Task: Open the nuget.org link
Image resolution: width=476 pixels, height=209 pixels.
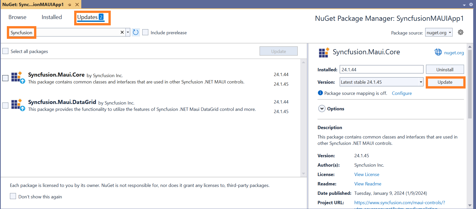Action: (454, 53)
